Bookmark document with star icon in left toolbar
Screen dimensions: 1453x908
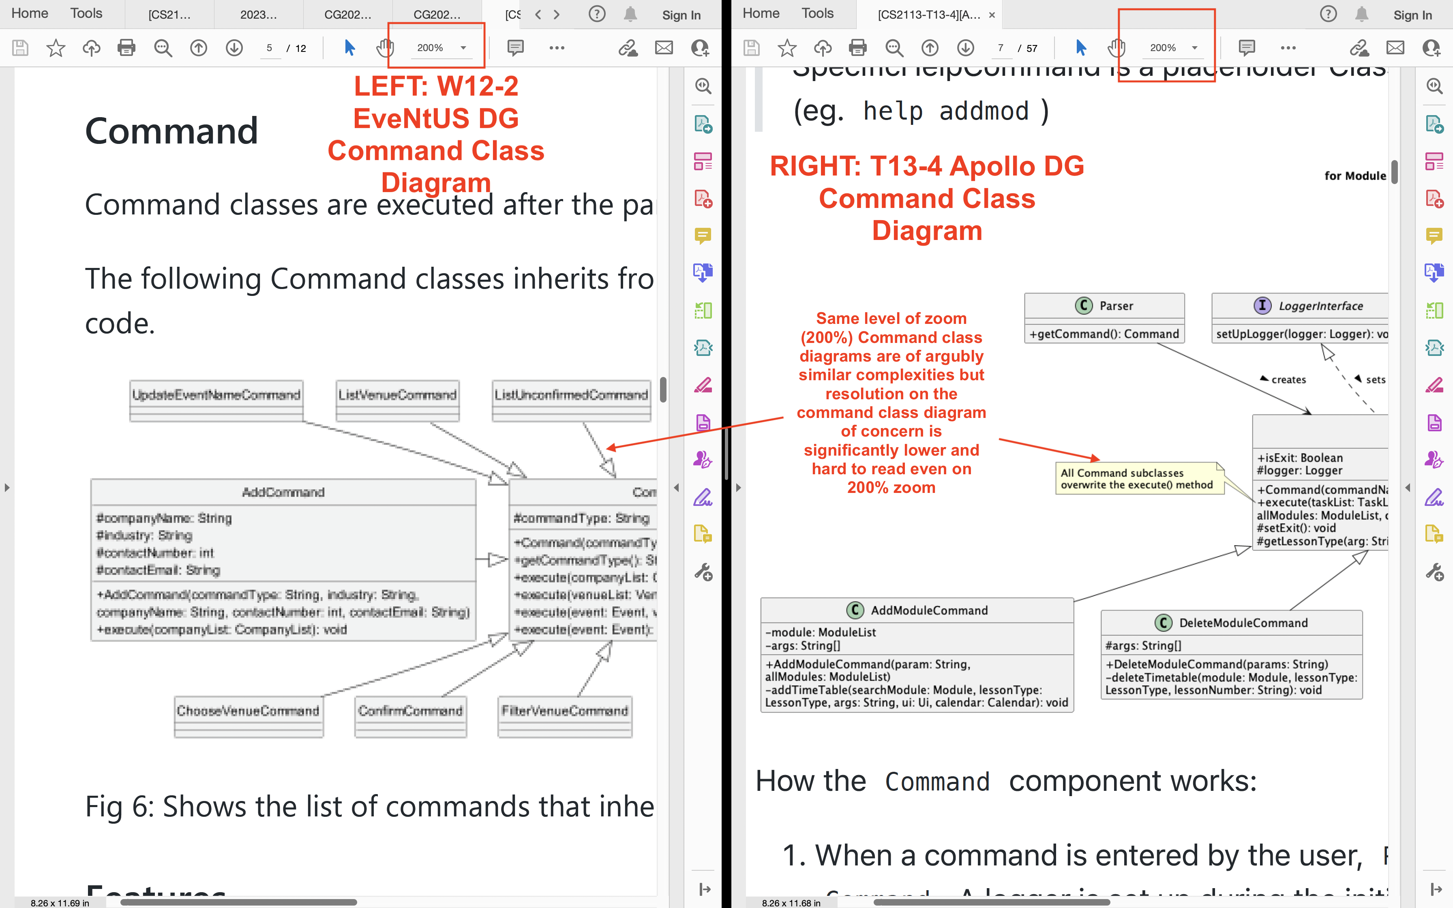(x=56, y=47)
